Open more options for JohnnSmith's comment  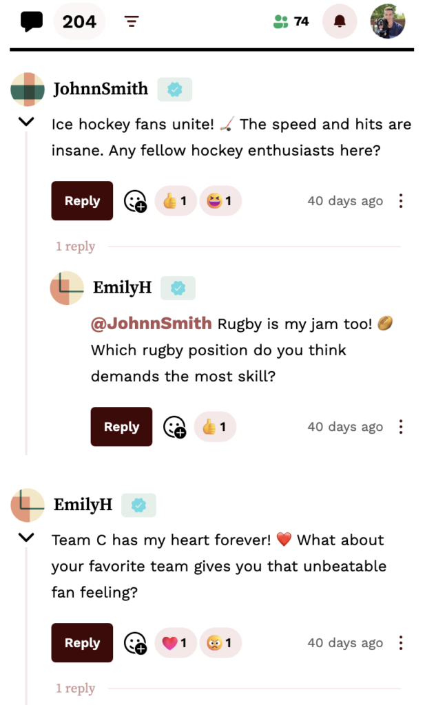coord(401,201)
